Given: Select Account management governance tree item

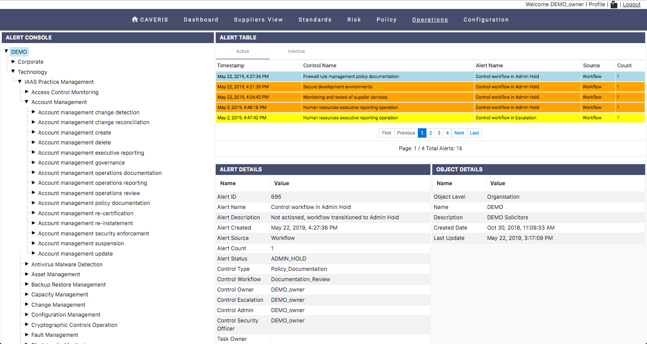Looking at the screenshot, I should coord(81,163).
